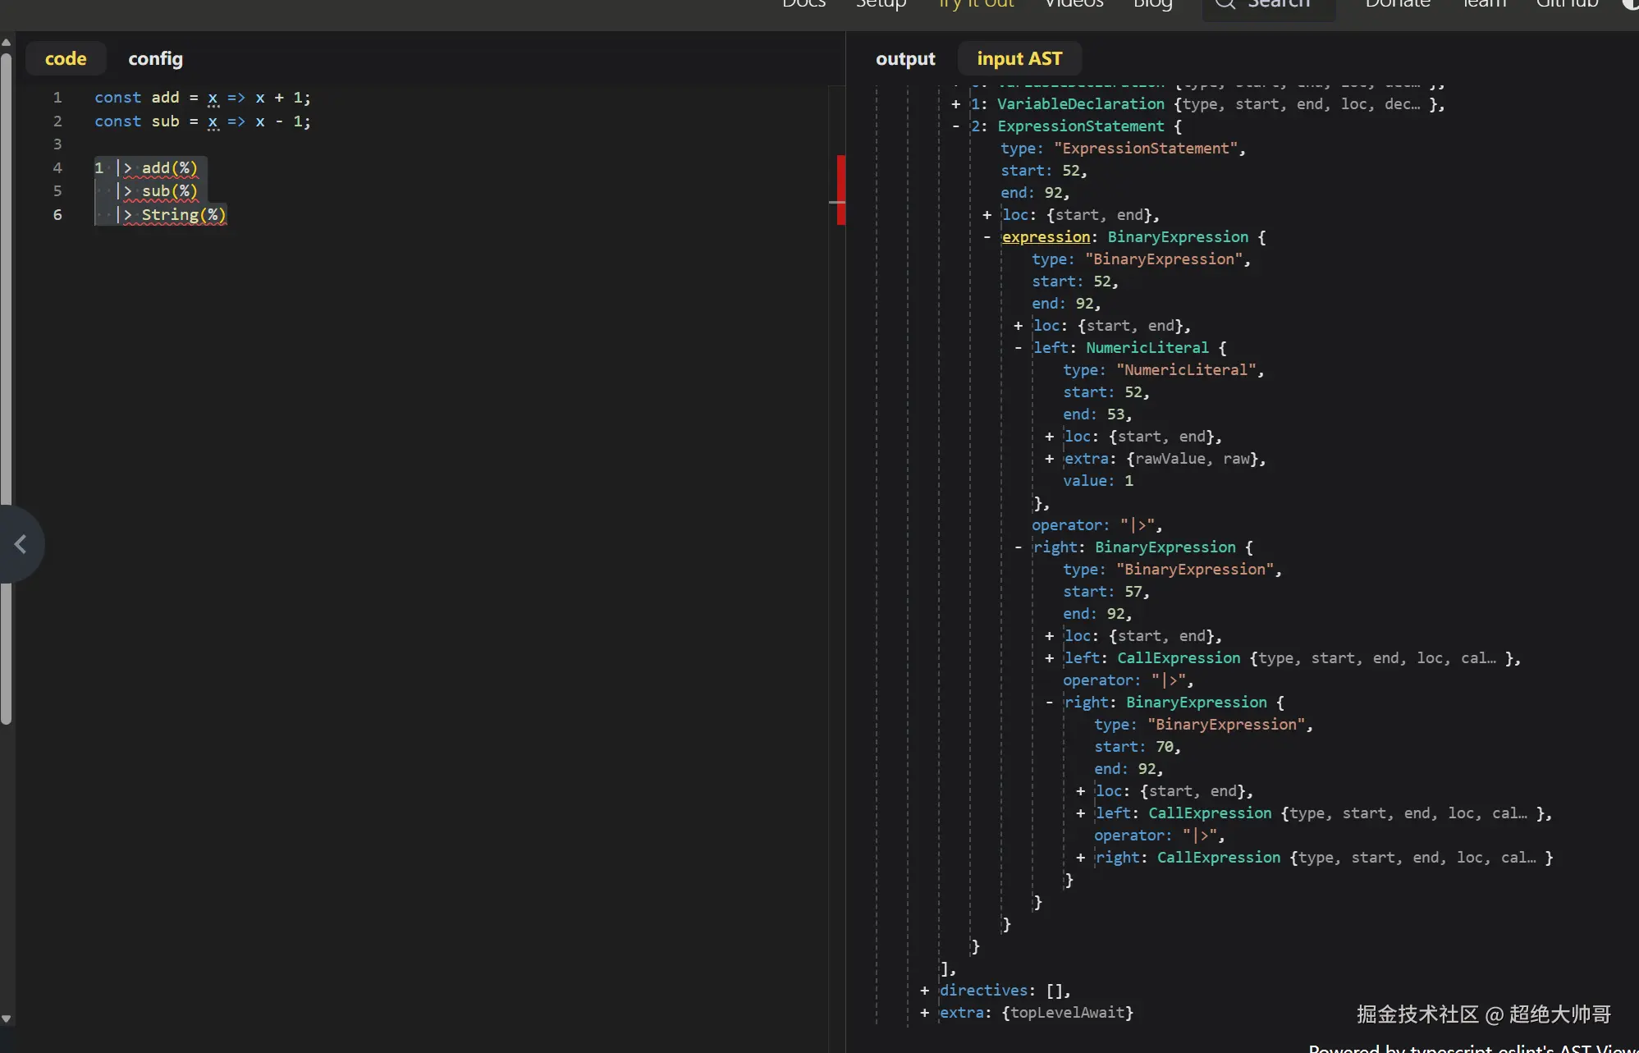1639x1053 pixels.
Task: Click the scrollbar up arrow at top-left
Action: coord(7,43)
